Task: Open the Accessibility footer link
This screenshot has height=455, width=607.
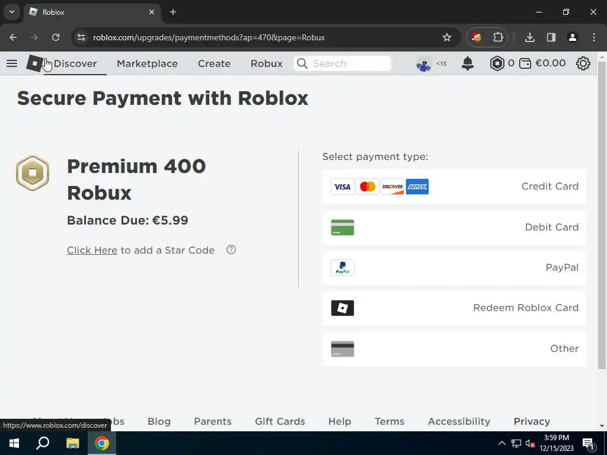Action: tap(459, 421)
